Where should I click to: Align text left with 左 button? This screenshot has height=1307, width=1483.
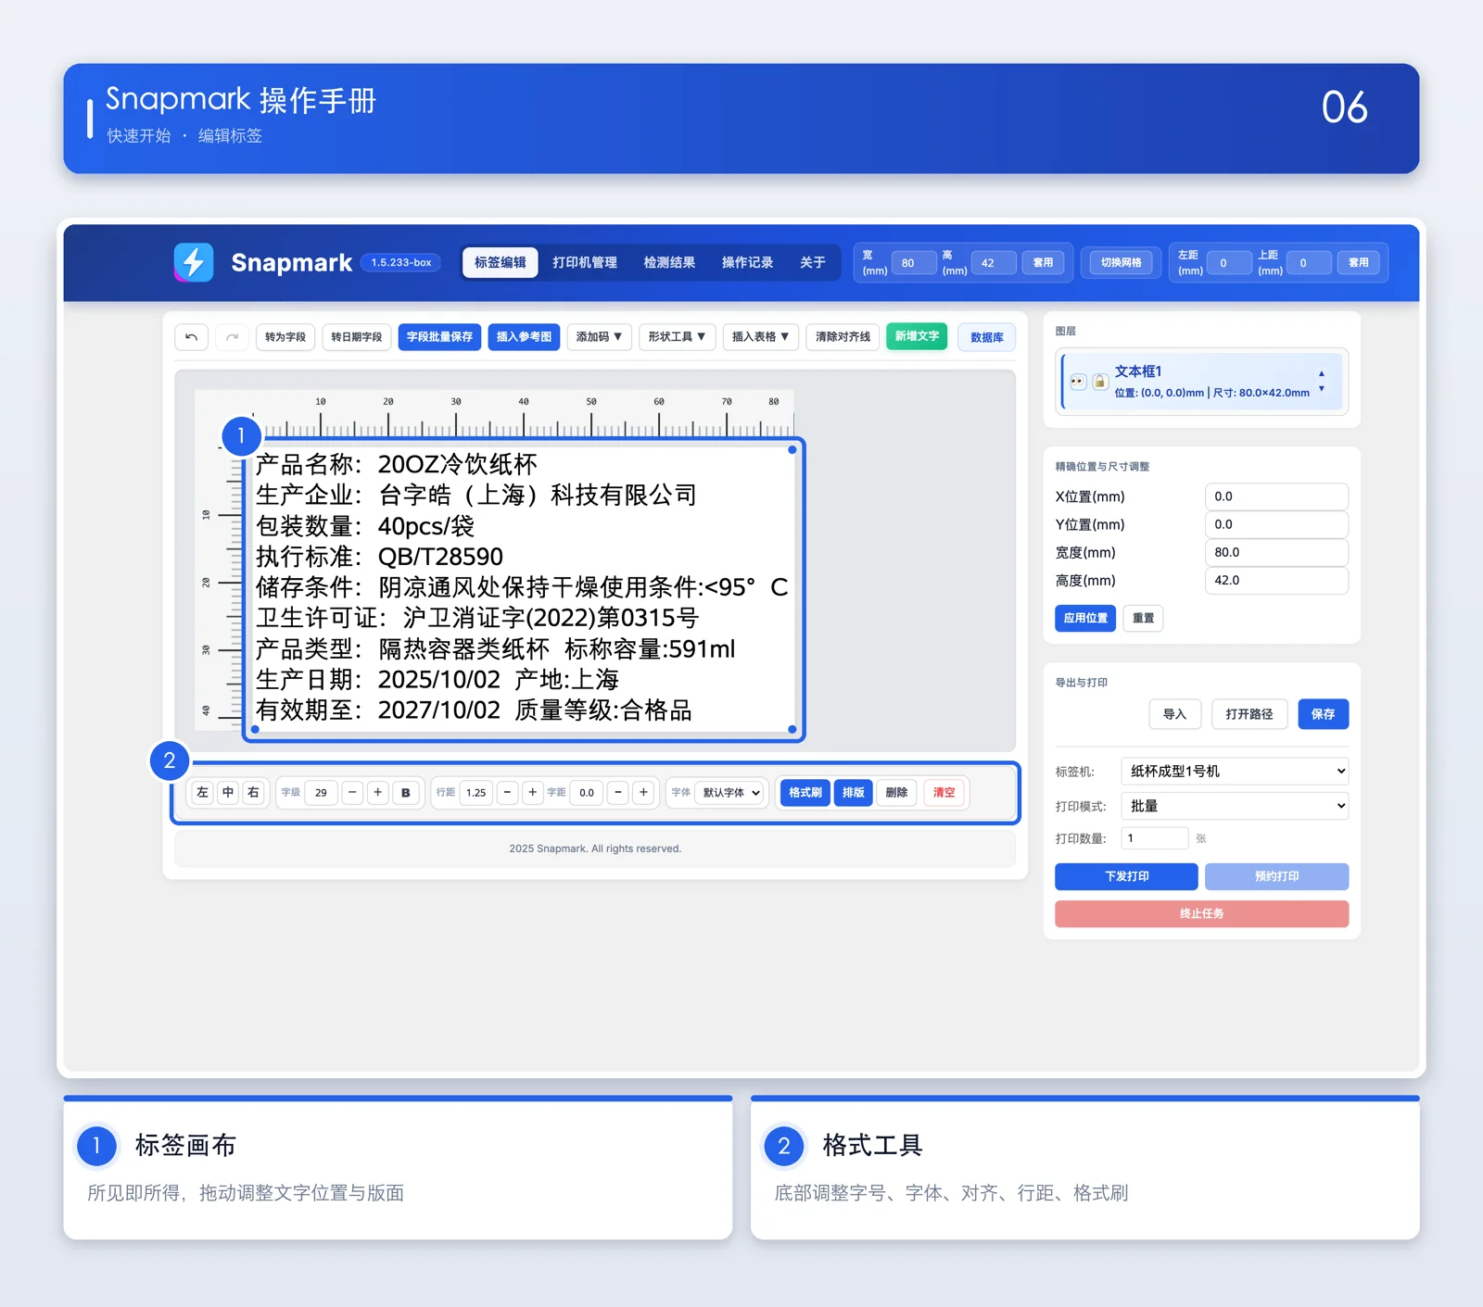(x=203, y=793)
